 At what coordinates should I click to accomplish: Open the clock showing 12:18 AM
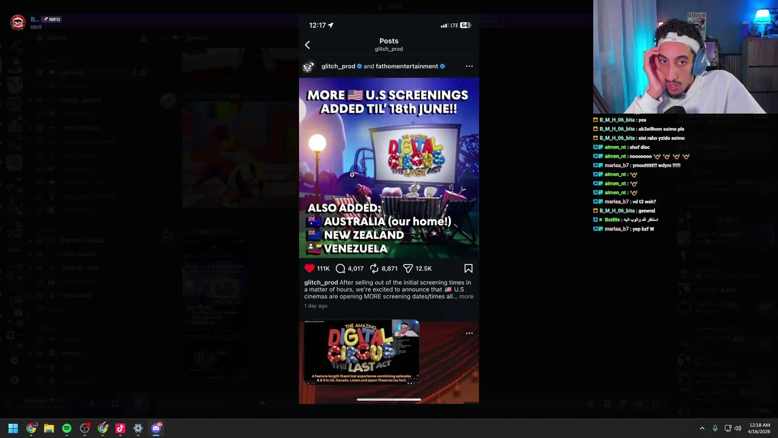click(760, 428)
